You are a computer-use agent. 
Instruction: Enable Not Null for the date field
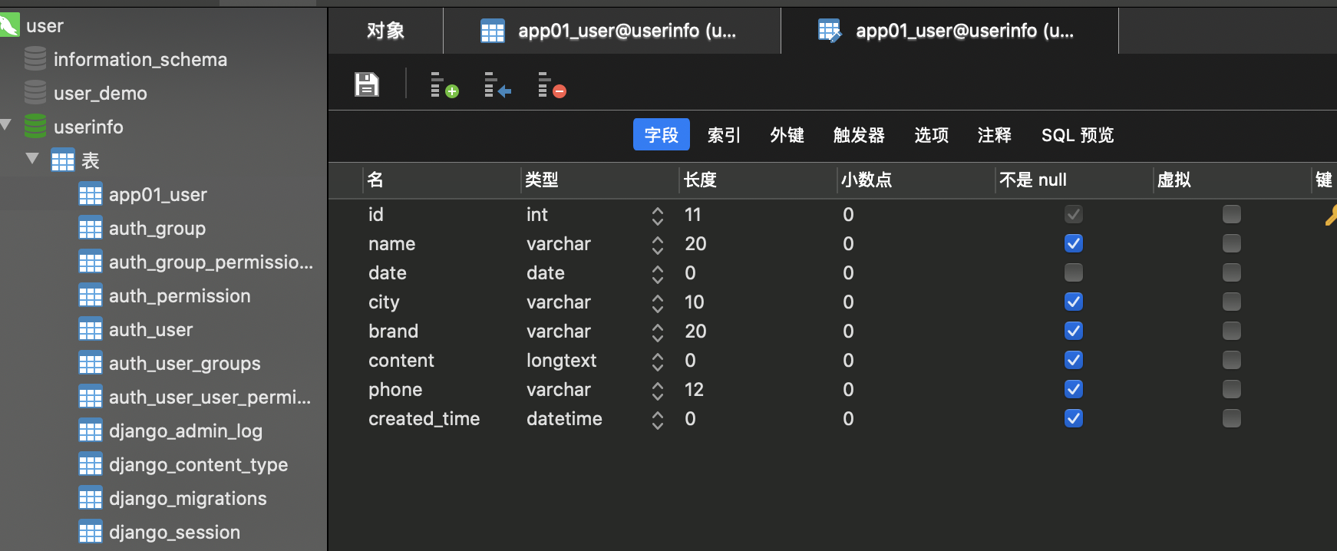(1074, 273)
